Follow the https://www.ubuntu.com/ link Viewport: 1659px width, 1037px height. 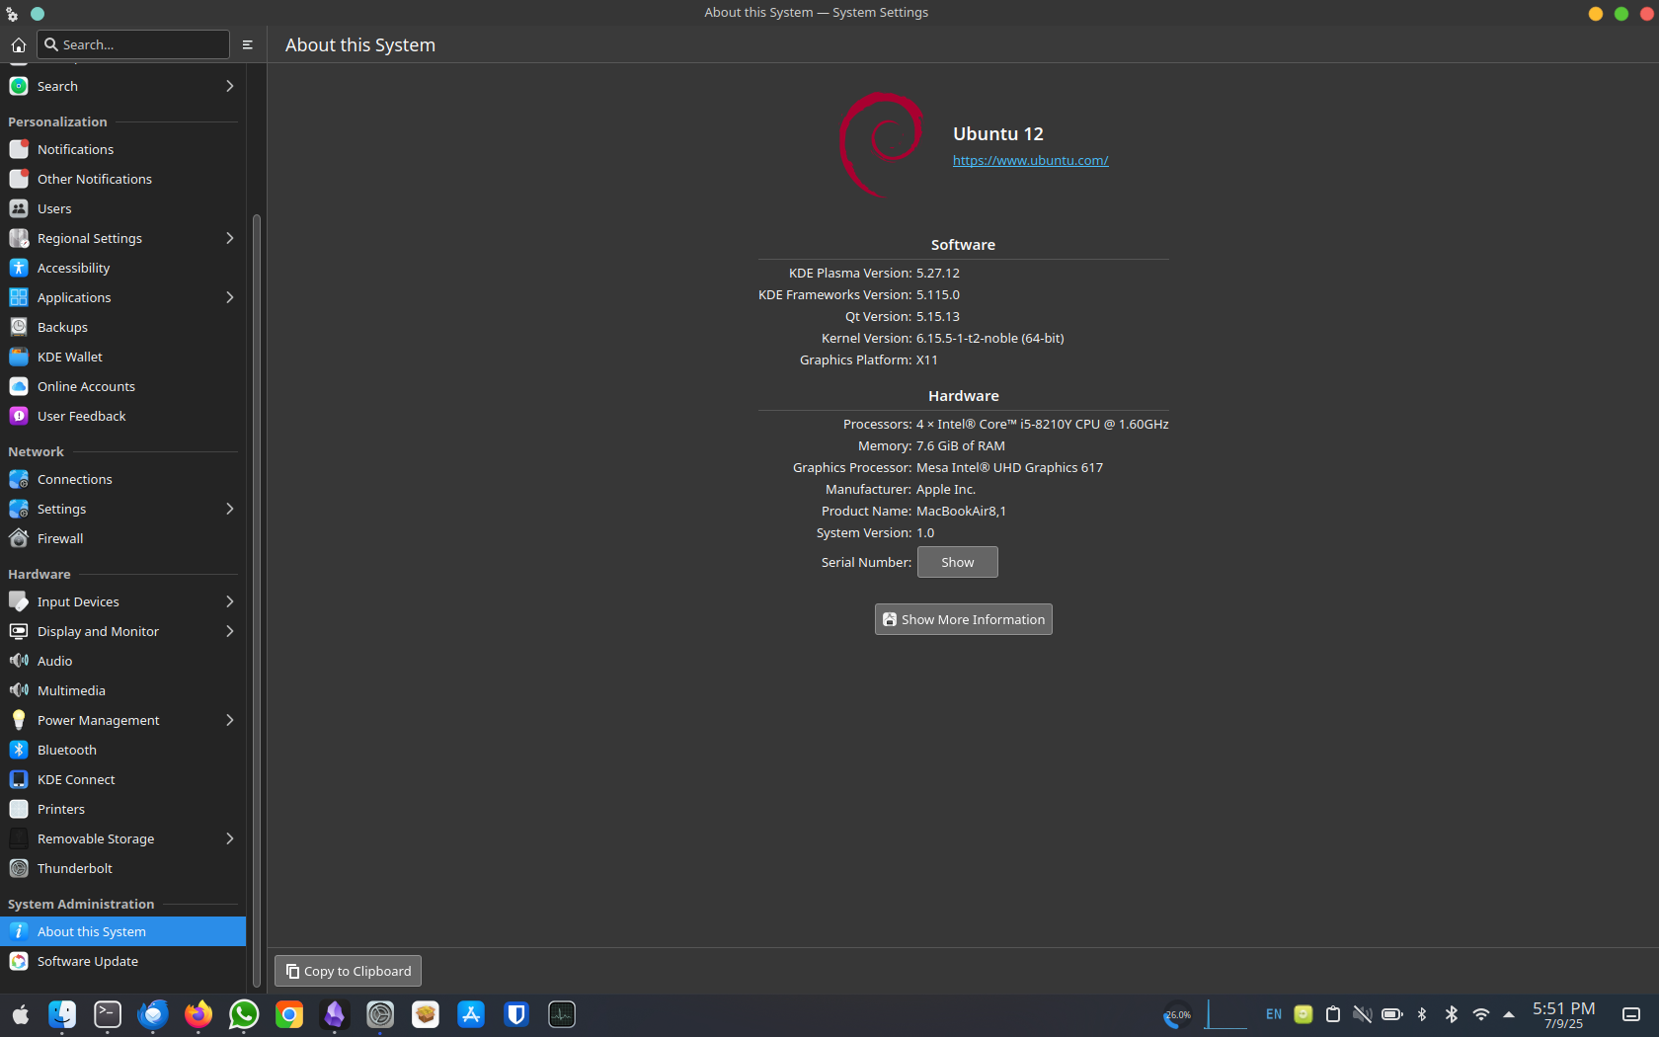click(x=1030, y=160)
